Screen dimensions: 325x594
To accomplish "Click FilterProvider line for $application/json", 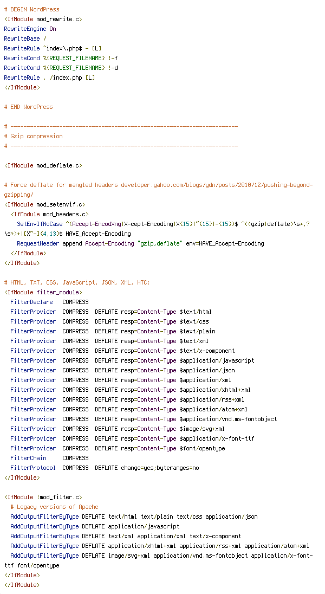I will [x=123, y=371].
